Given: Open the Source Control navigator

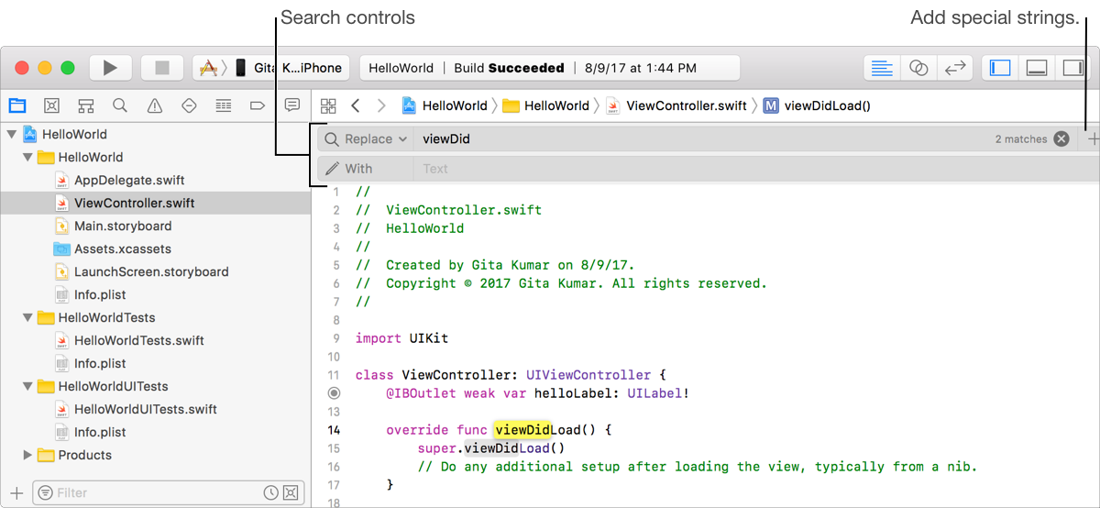Looking at the screenshot, I should [51, 105].
